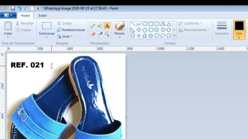Choose the Triangle shape

[x=169, y=24]
